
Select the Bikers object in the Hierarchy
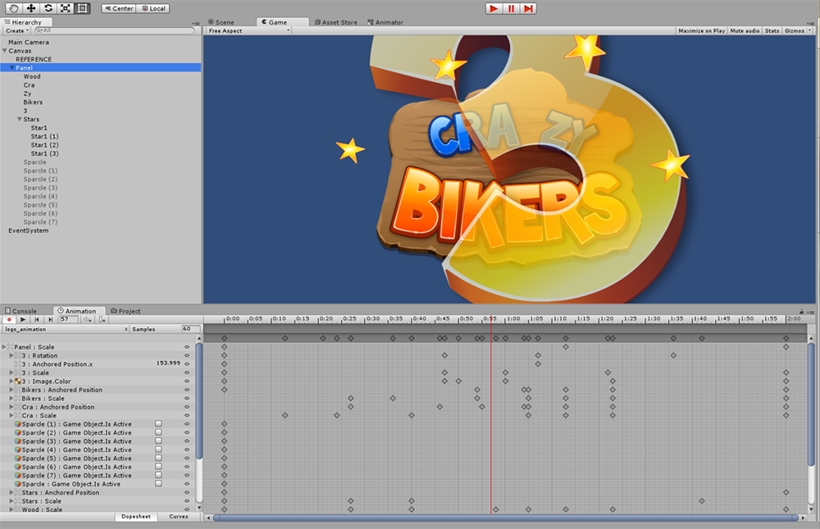(x=32, y=102)
